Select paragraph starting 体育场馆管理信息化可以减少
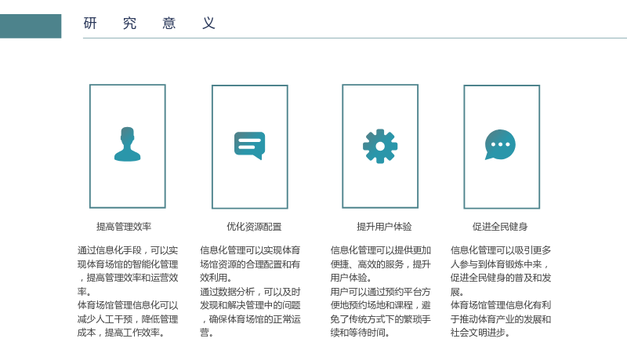Viewport: 627px width, 353px height. pos(128,319)
